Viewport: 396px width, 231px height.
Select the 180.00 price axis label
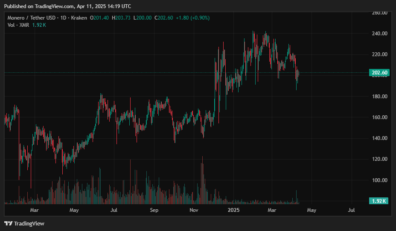click(379, 97)
